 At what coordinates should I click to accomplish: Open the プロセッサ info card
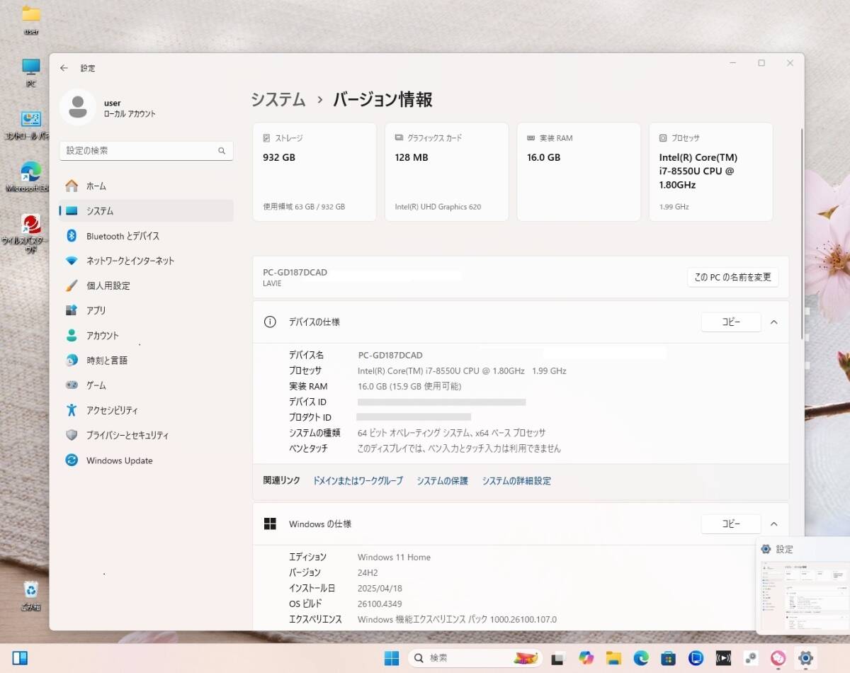coord(711,172)
